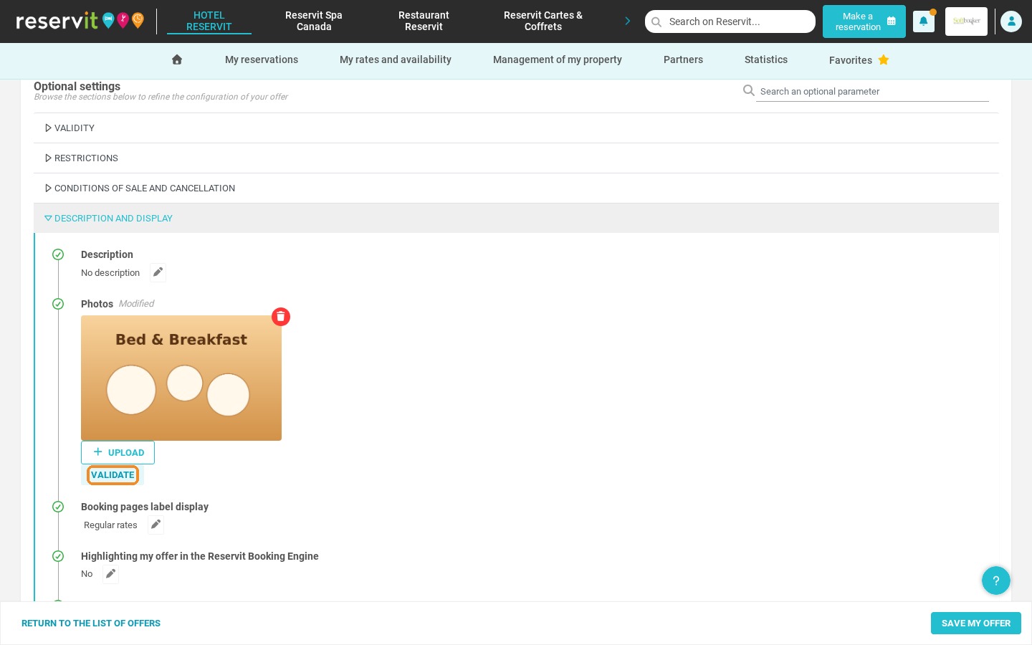Image resolution: width=1032 pixels, height=645 pixels.
Task: Click the Bed & Breakfast photo thumbnail
Action: (181, 378)
